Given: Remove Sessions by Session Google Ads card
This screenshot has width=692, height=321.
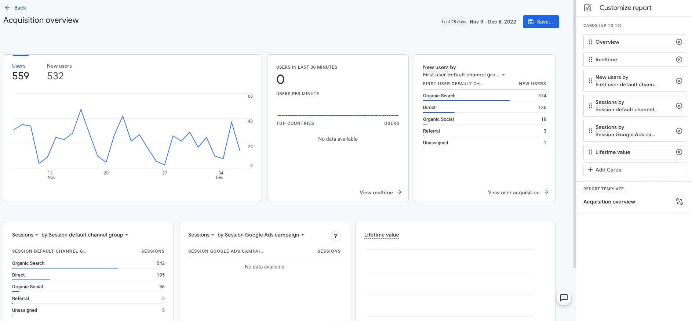Looking at the screenshot, I should coord(679,131).
